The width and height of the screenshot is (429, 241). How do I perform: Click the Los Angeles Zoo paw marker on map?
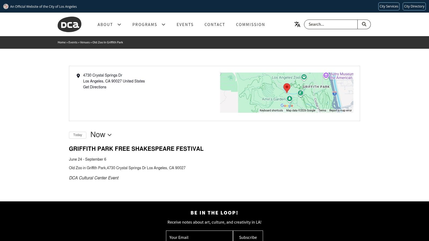(304, 77)
